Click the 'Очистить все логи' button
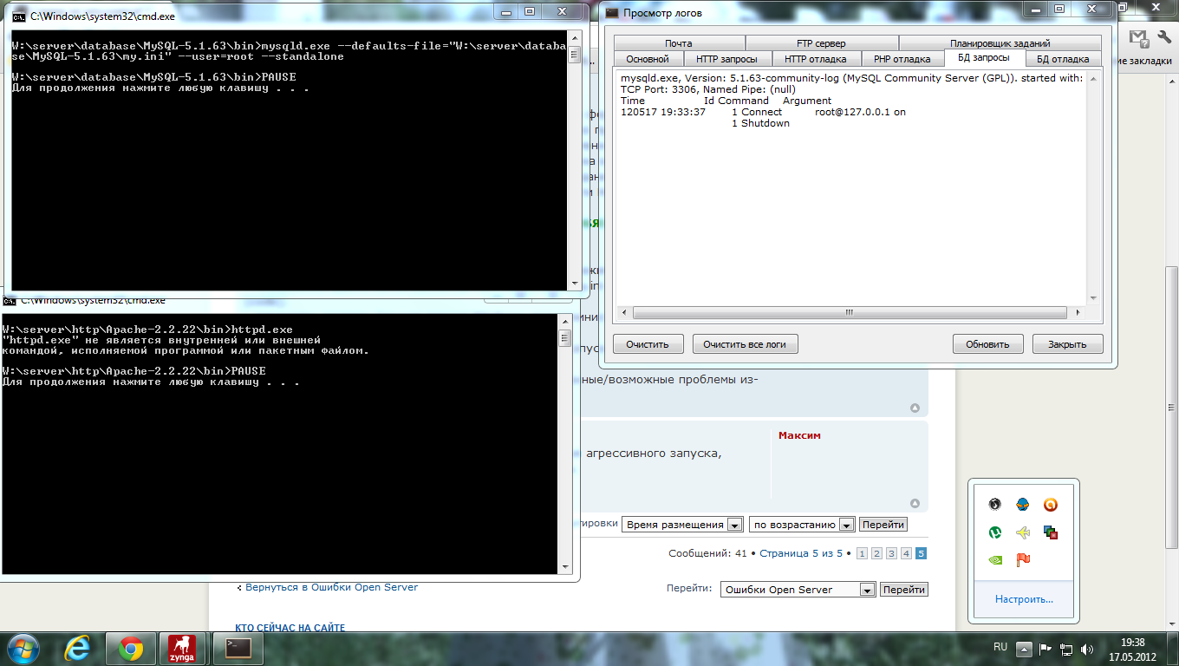The width and height of the screenshot is (1179, 666). (x=745, y=344)
